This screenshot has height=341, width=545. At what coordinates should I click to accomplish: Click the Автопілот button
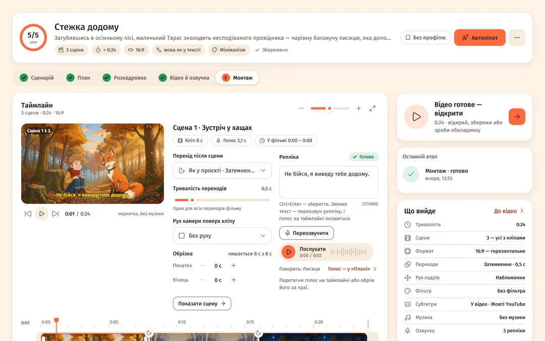click(x=480, y=37)
